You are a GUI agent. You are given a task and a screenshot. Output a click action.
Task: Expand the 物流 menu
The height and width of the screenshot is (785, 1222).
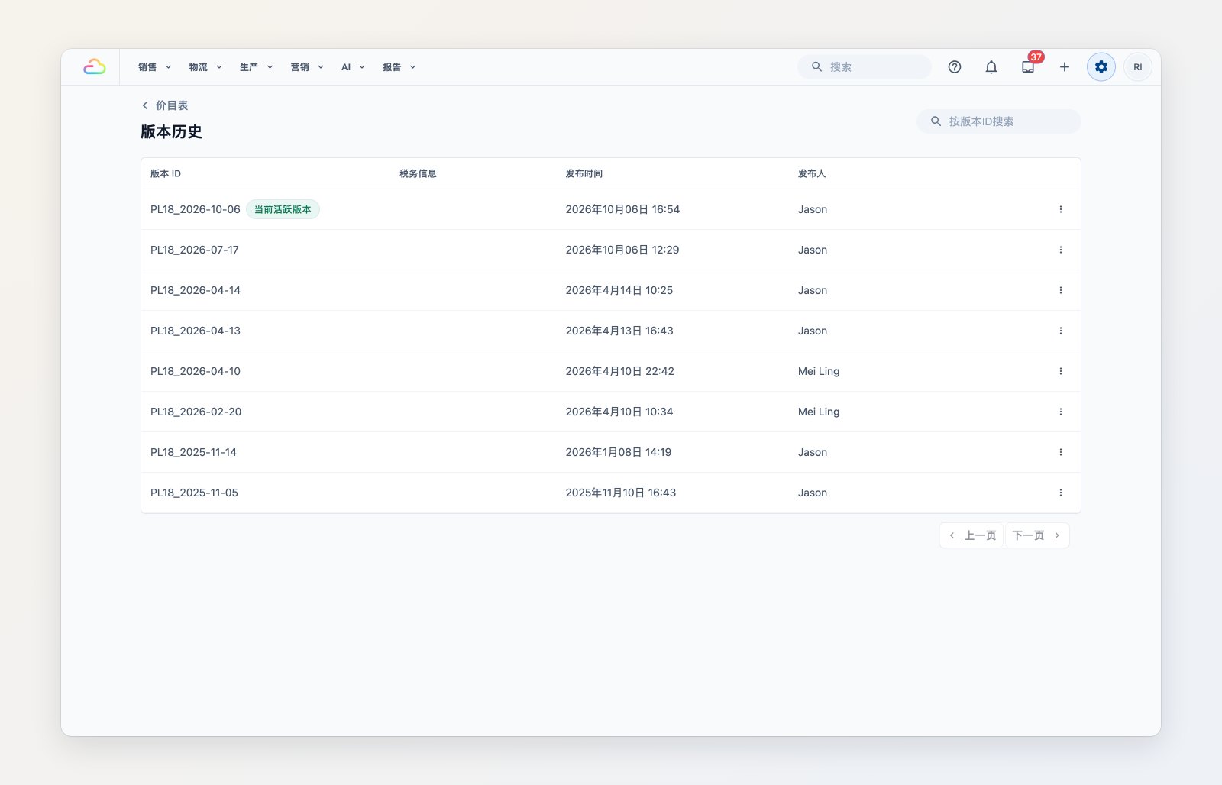click(205, 67)
